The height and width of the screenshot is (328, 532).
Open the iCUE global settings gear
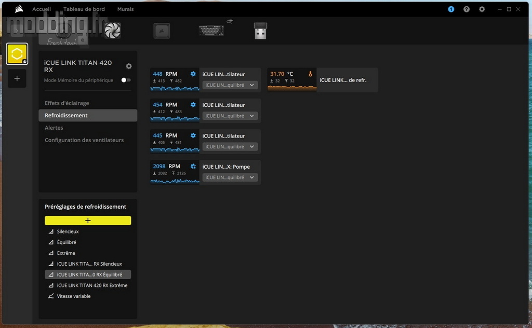482,9
